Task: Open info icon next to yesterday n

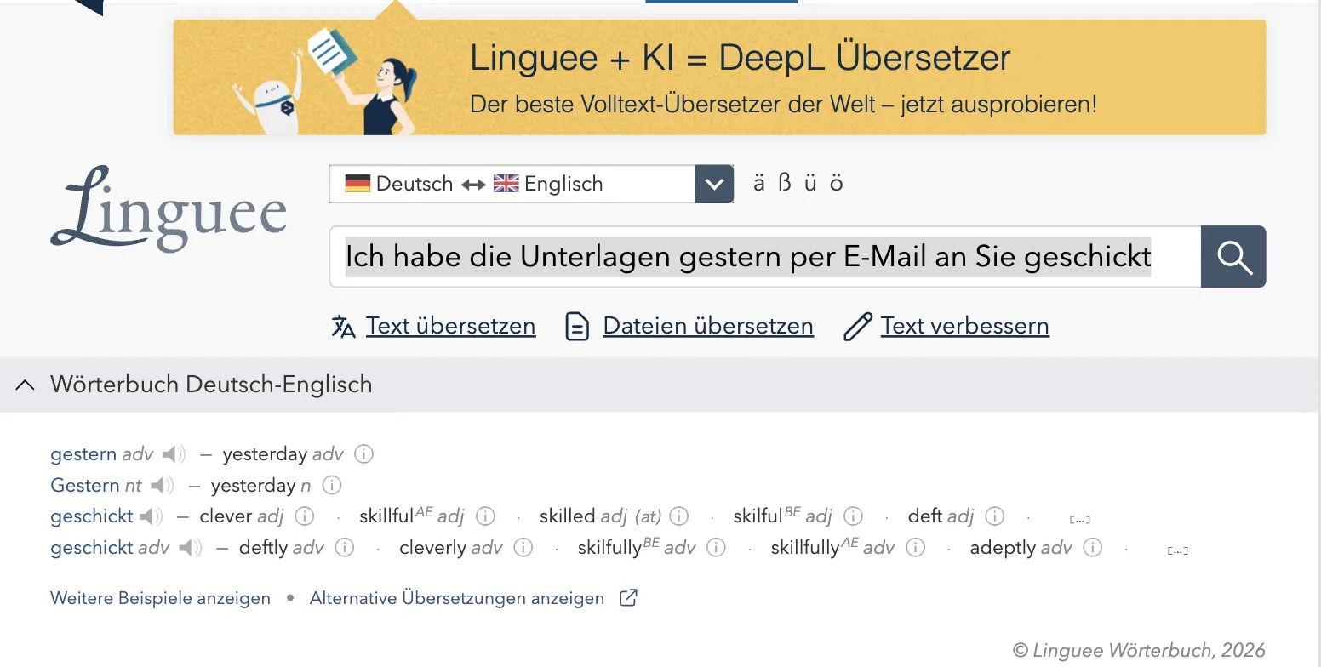Action: 332,486
